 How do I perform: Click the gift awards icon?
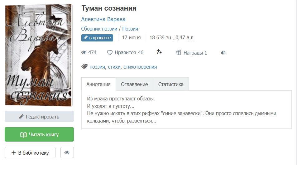click(x=179, y=53)
